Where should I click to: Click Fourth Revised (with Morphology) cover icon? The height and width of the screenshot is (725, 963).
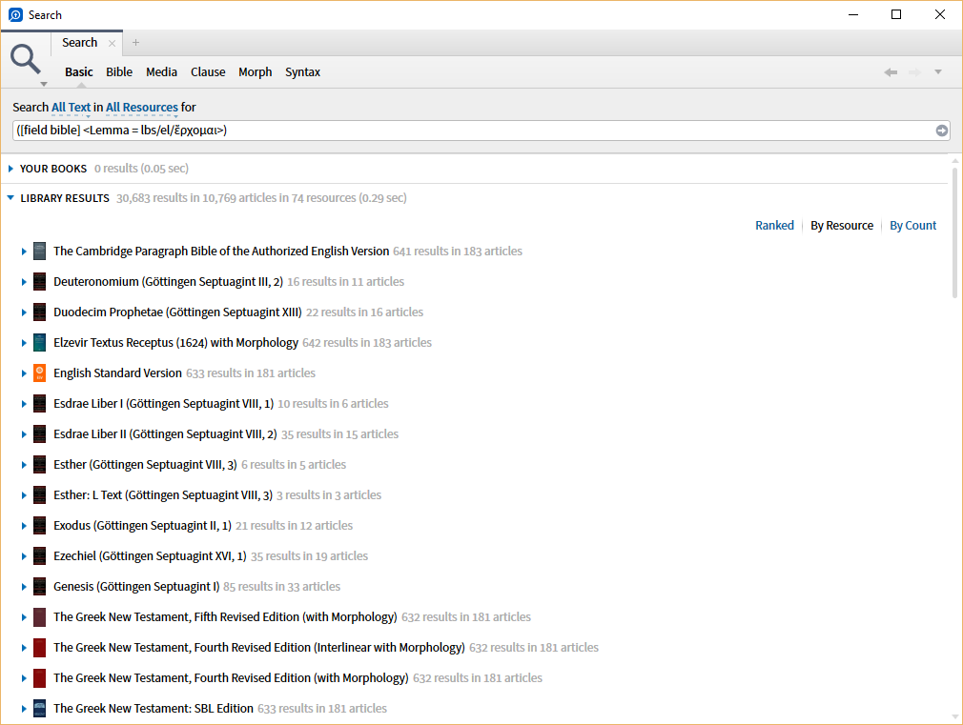(x=39, y=678)
